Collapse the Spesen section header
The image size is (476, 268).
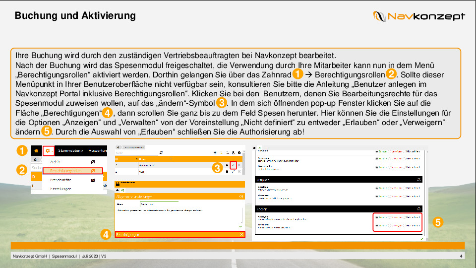[x=339, y=209]
